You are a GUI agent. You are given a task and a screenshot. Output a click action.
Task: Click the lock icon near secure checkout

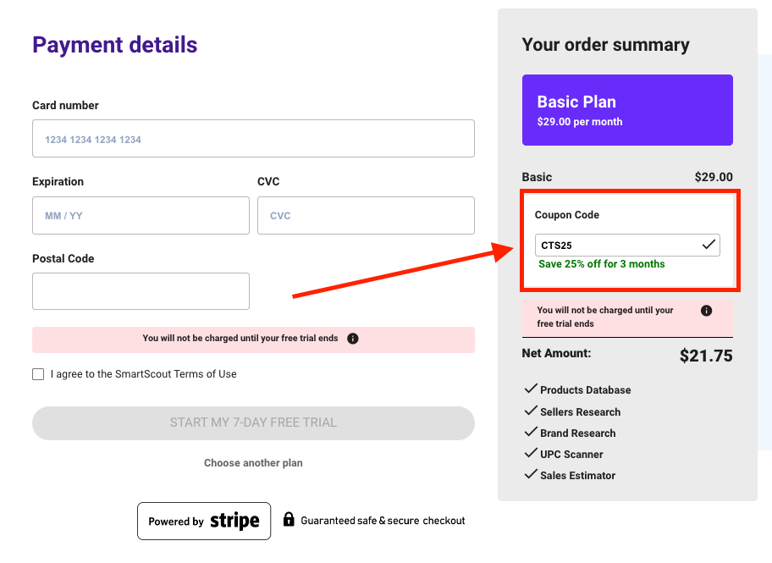[x=289, y=519]
